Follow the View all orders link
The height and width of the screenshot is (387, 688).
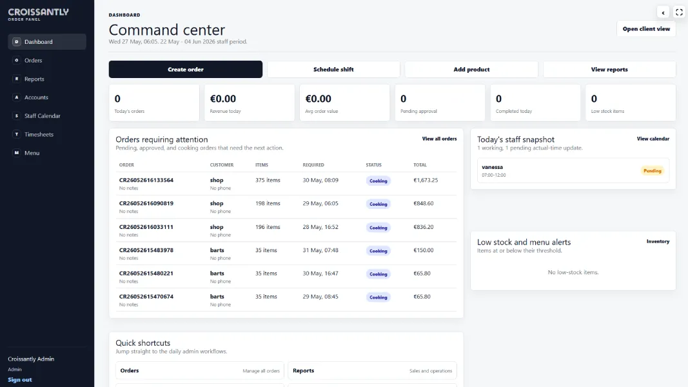pos(439,139)
